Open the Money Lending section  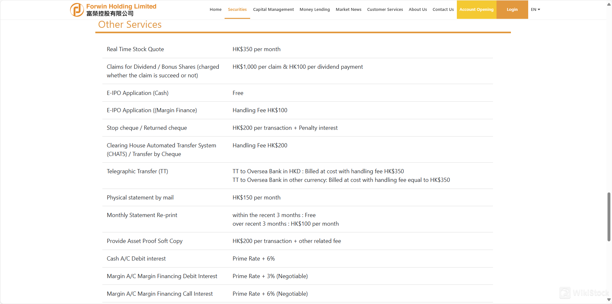pos(314,9)
